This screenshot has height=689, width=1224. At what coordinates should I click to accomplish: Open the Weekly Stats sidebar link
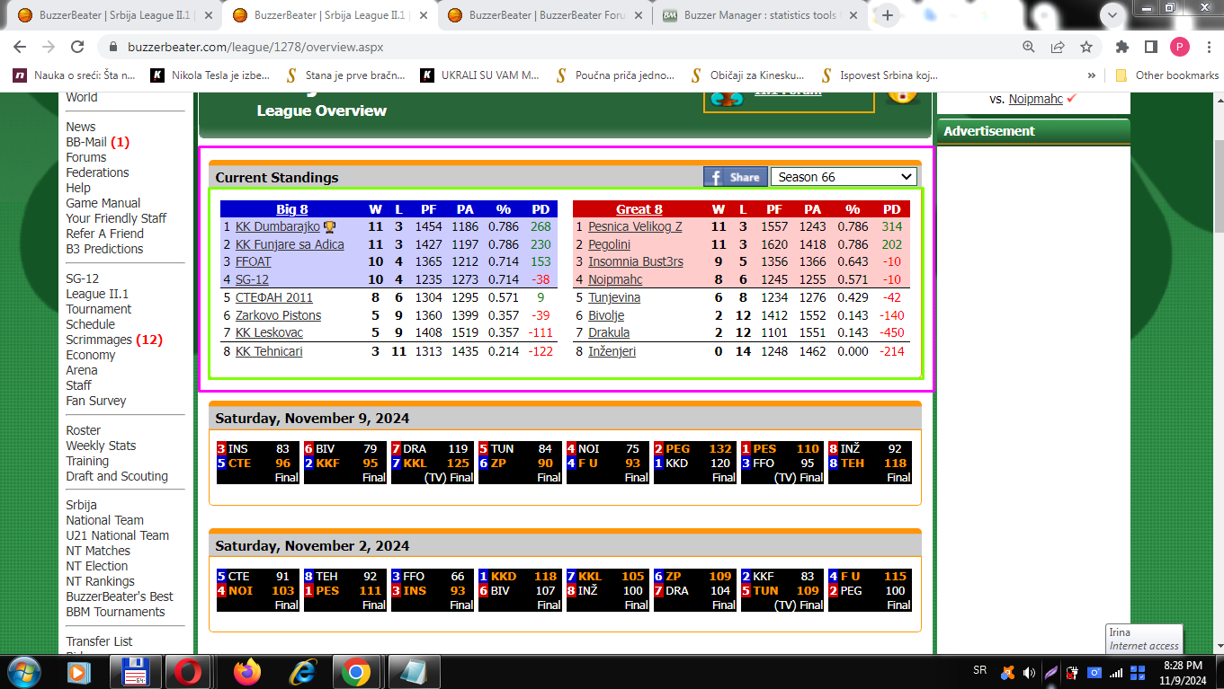click(101, 446)
